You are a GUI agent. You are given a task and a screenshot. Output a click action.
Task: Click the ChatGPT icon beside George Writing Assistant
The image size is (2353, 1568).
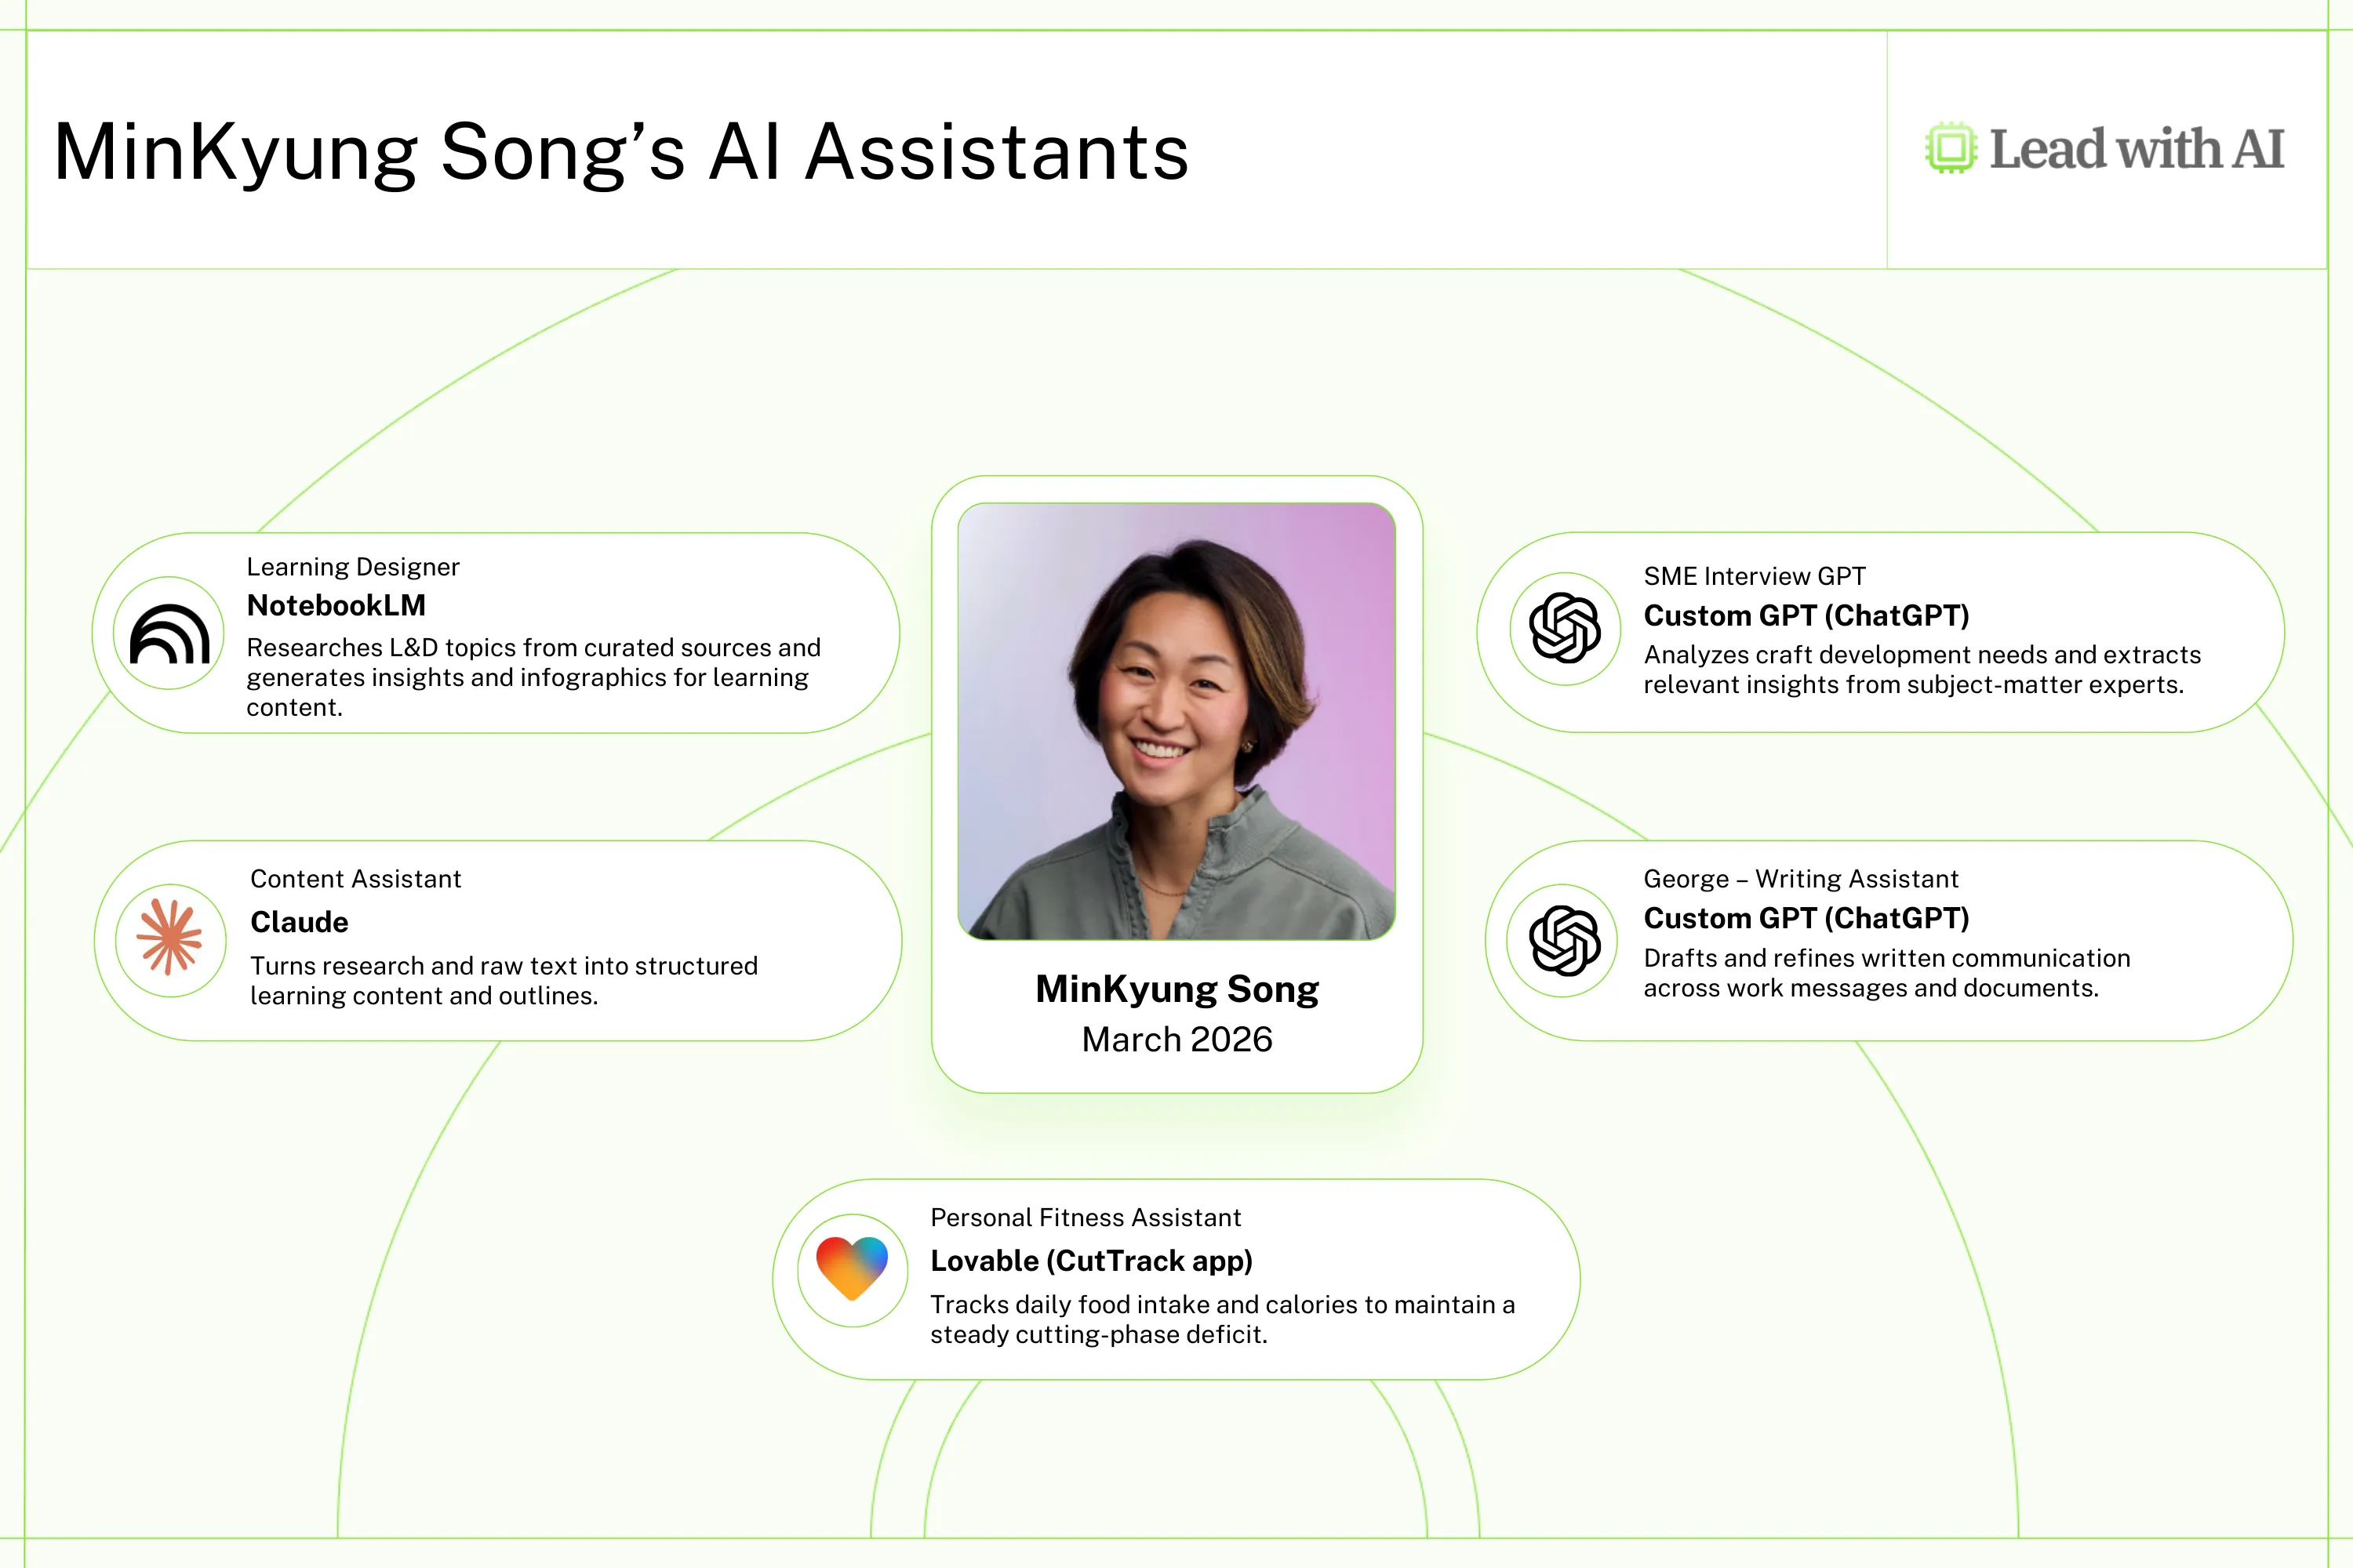pos(1564,940)
